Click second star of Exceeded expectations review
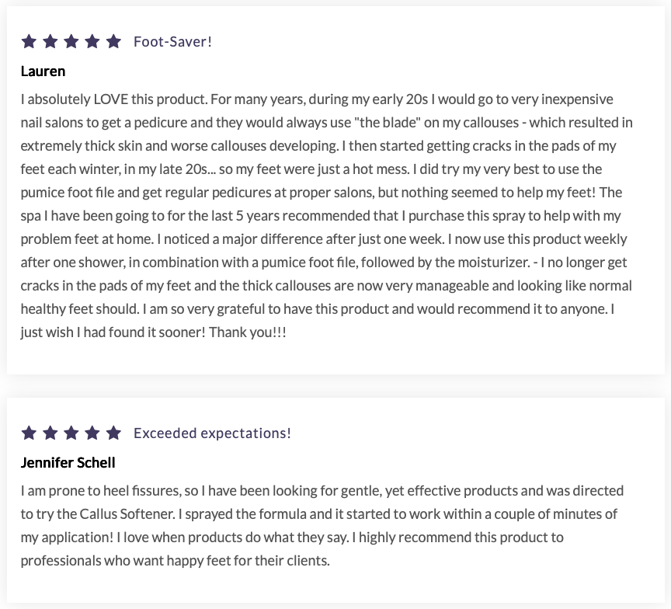Image resolution: width=671 pixels, height=609 pixels. (50, 433)
